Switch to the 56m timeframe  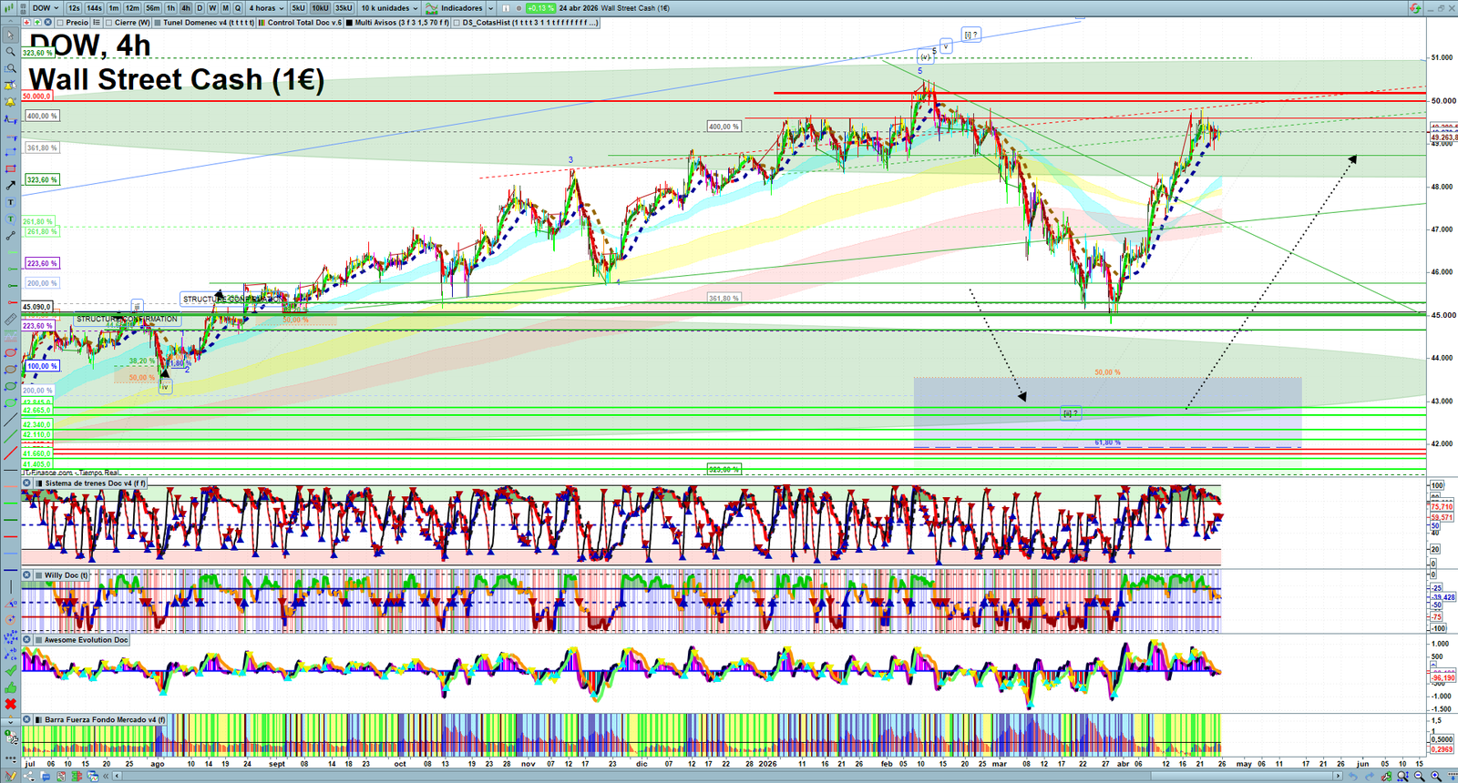click(153, 8)
